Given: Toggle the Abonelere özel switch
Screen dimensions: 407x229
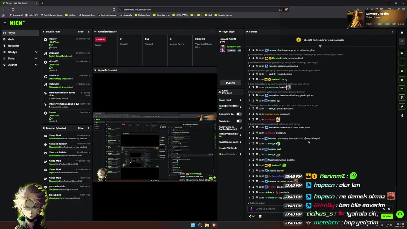Looking at the screenshot, I should coord(239,114).
